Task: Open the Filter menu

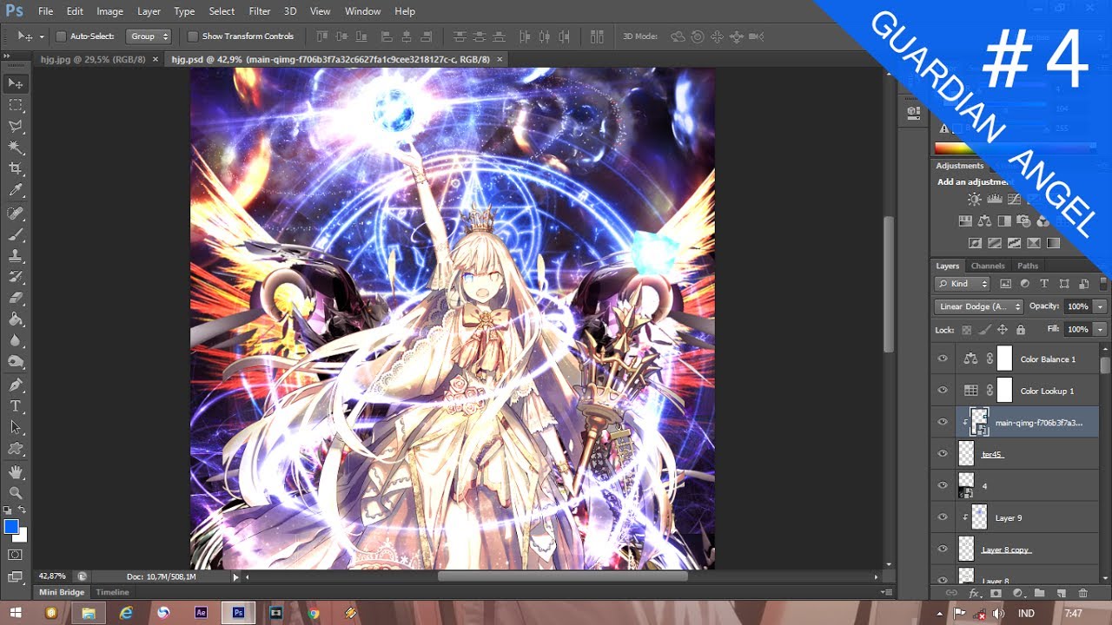Action: (x=259, y=11)
